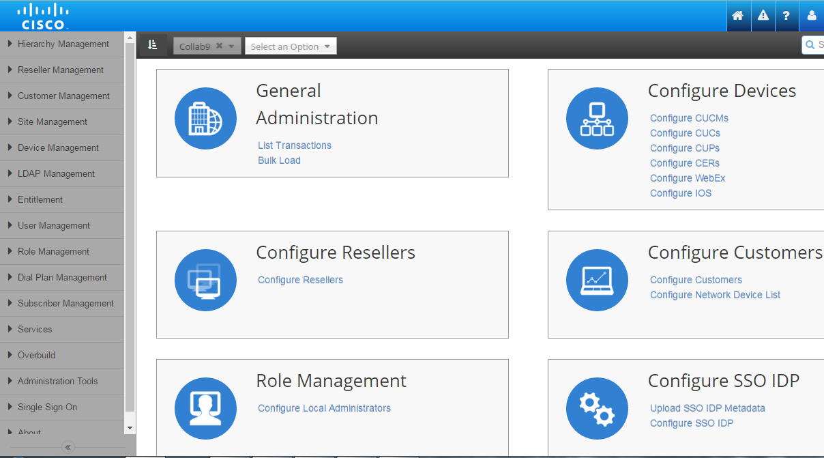
Task: Open the Collab9 hierarchy dropdown arrow
Action: [x=231, y=46]
